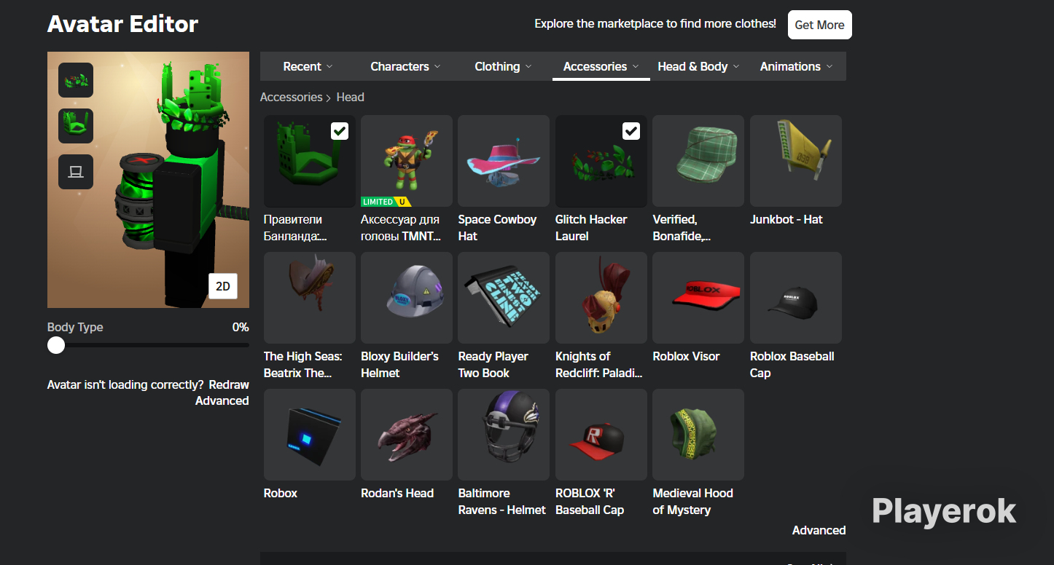Click The High Seas: Beatrix name text
1054x565 pixels.
pos(302,365)
